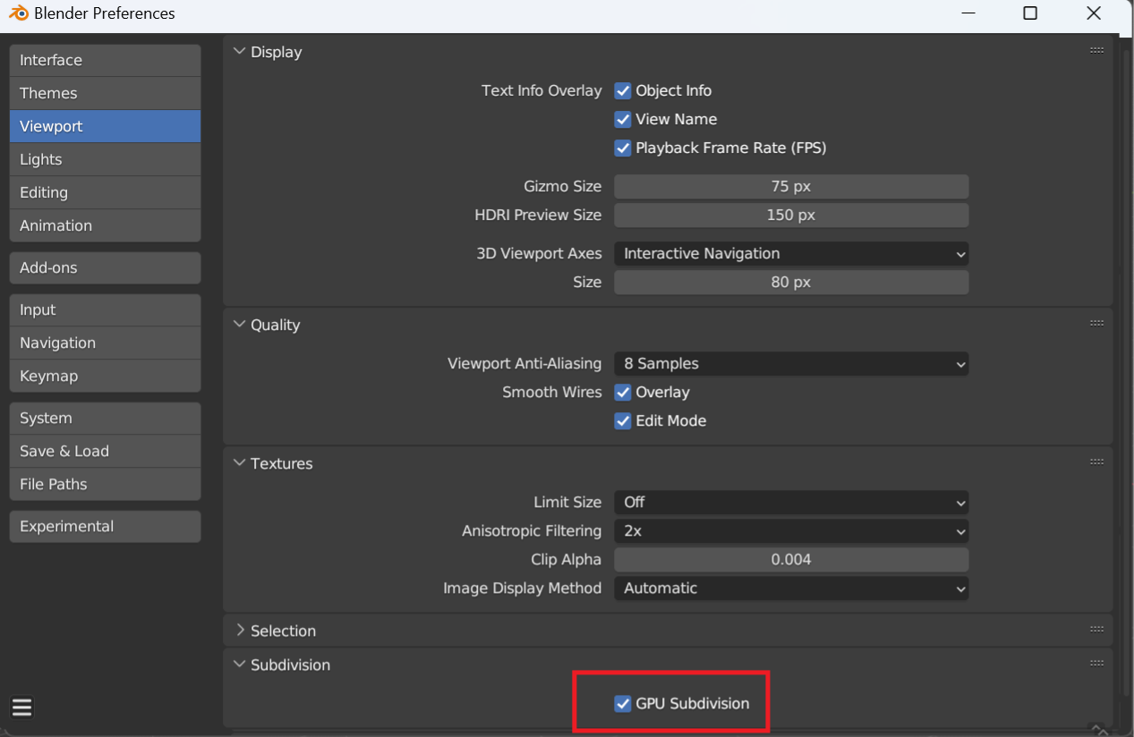Disable the GPU Subdivision checkbox
1134x737 pixels.
click(623, 703)
